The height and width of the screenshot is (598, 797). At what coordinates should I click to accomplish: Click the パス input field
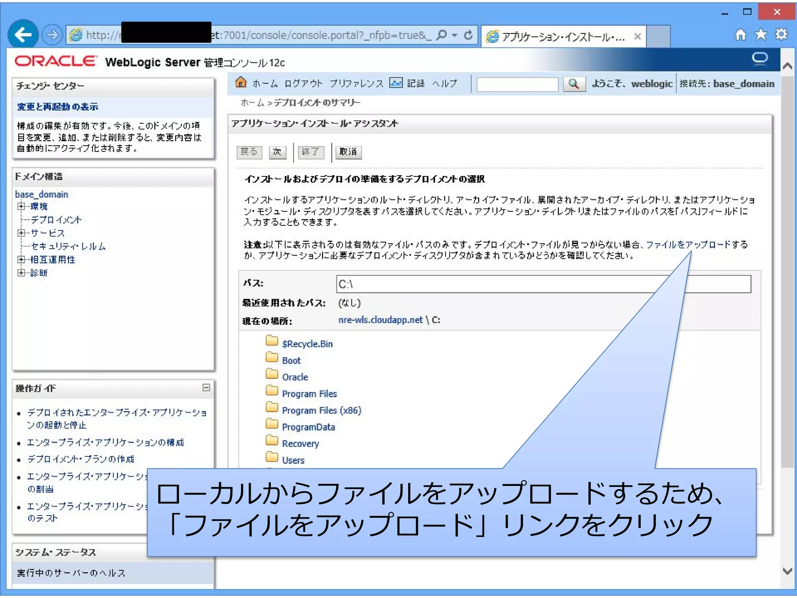click(543, 284)
